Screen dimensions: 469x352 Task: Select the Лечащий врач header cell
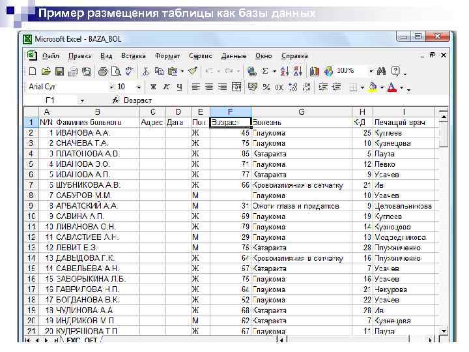pyautogui.click(x=404, y=123)
